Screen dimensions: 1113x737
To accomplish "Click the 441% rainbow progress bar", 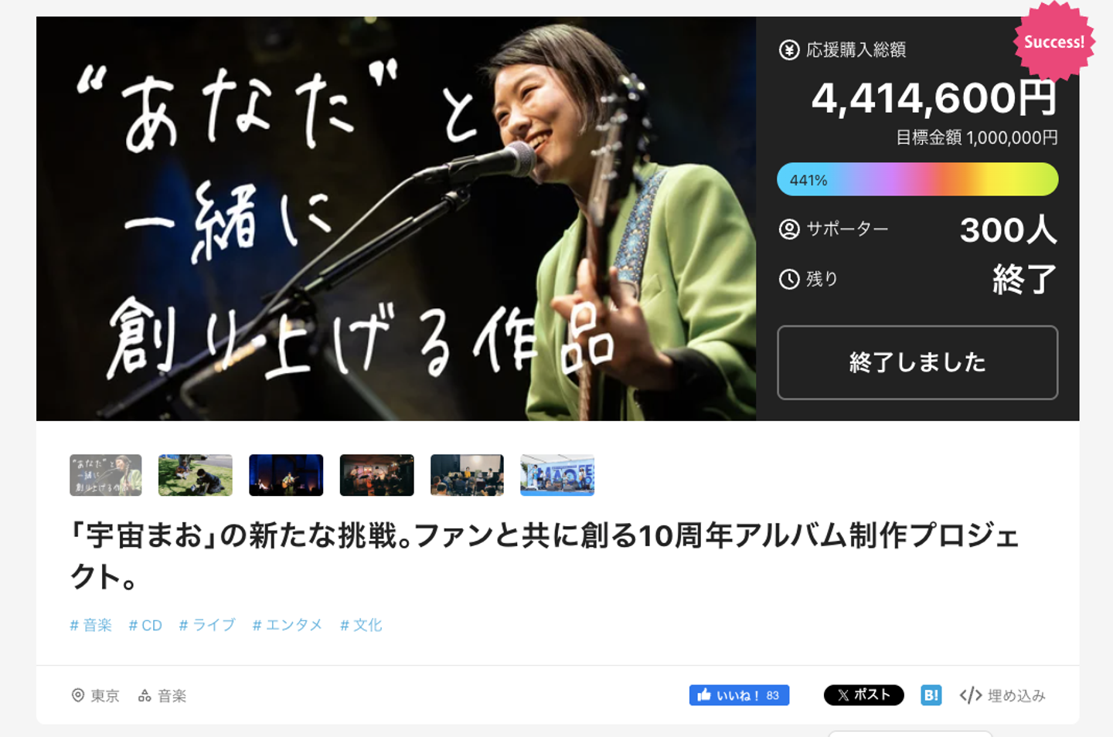I will click(x=917, y=179).
